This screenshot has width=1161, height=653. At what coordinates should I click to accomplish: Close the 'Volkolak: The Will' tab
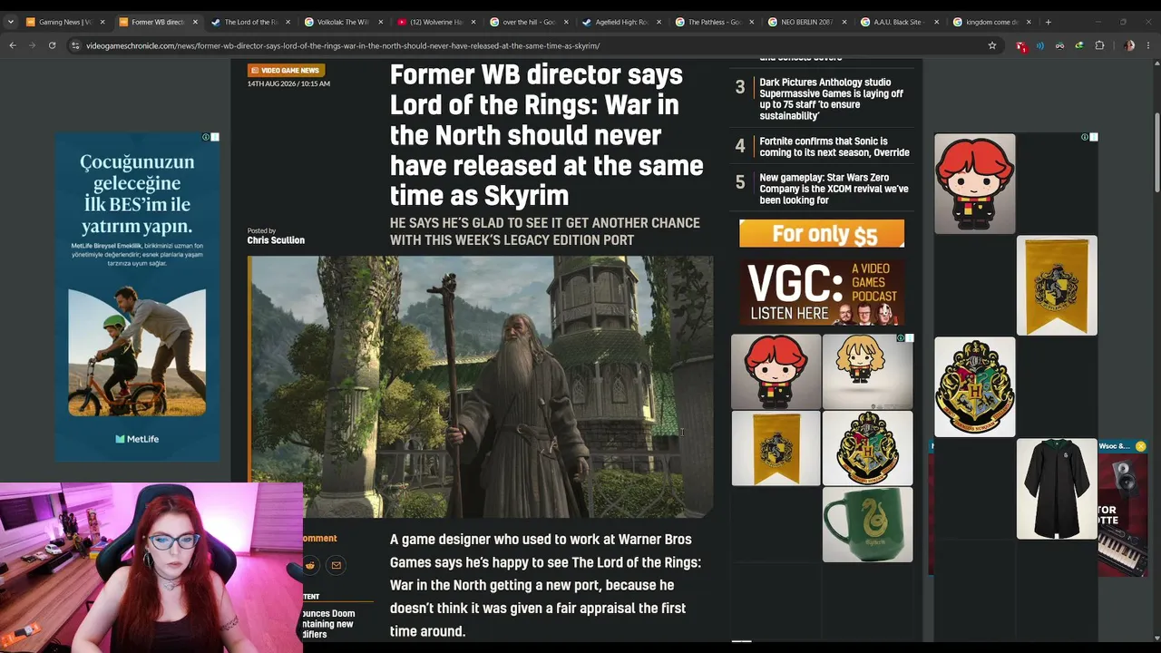(380, 22)
